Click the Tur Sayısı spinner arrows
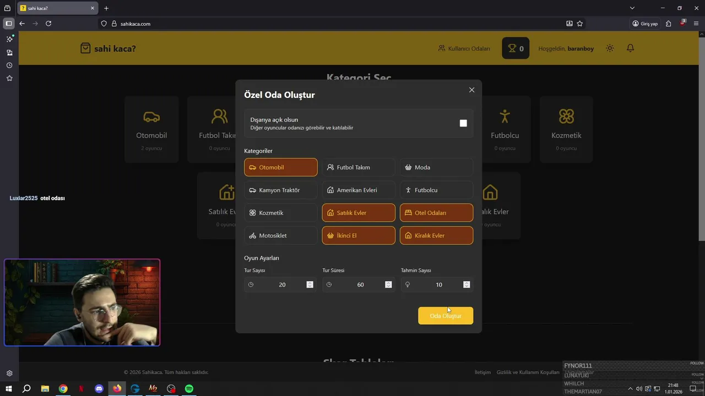Image resolution: width=705 pixels, height=396 pixels. 310,284
